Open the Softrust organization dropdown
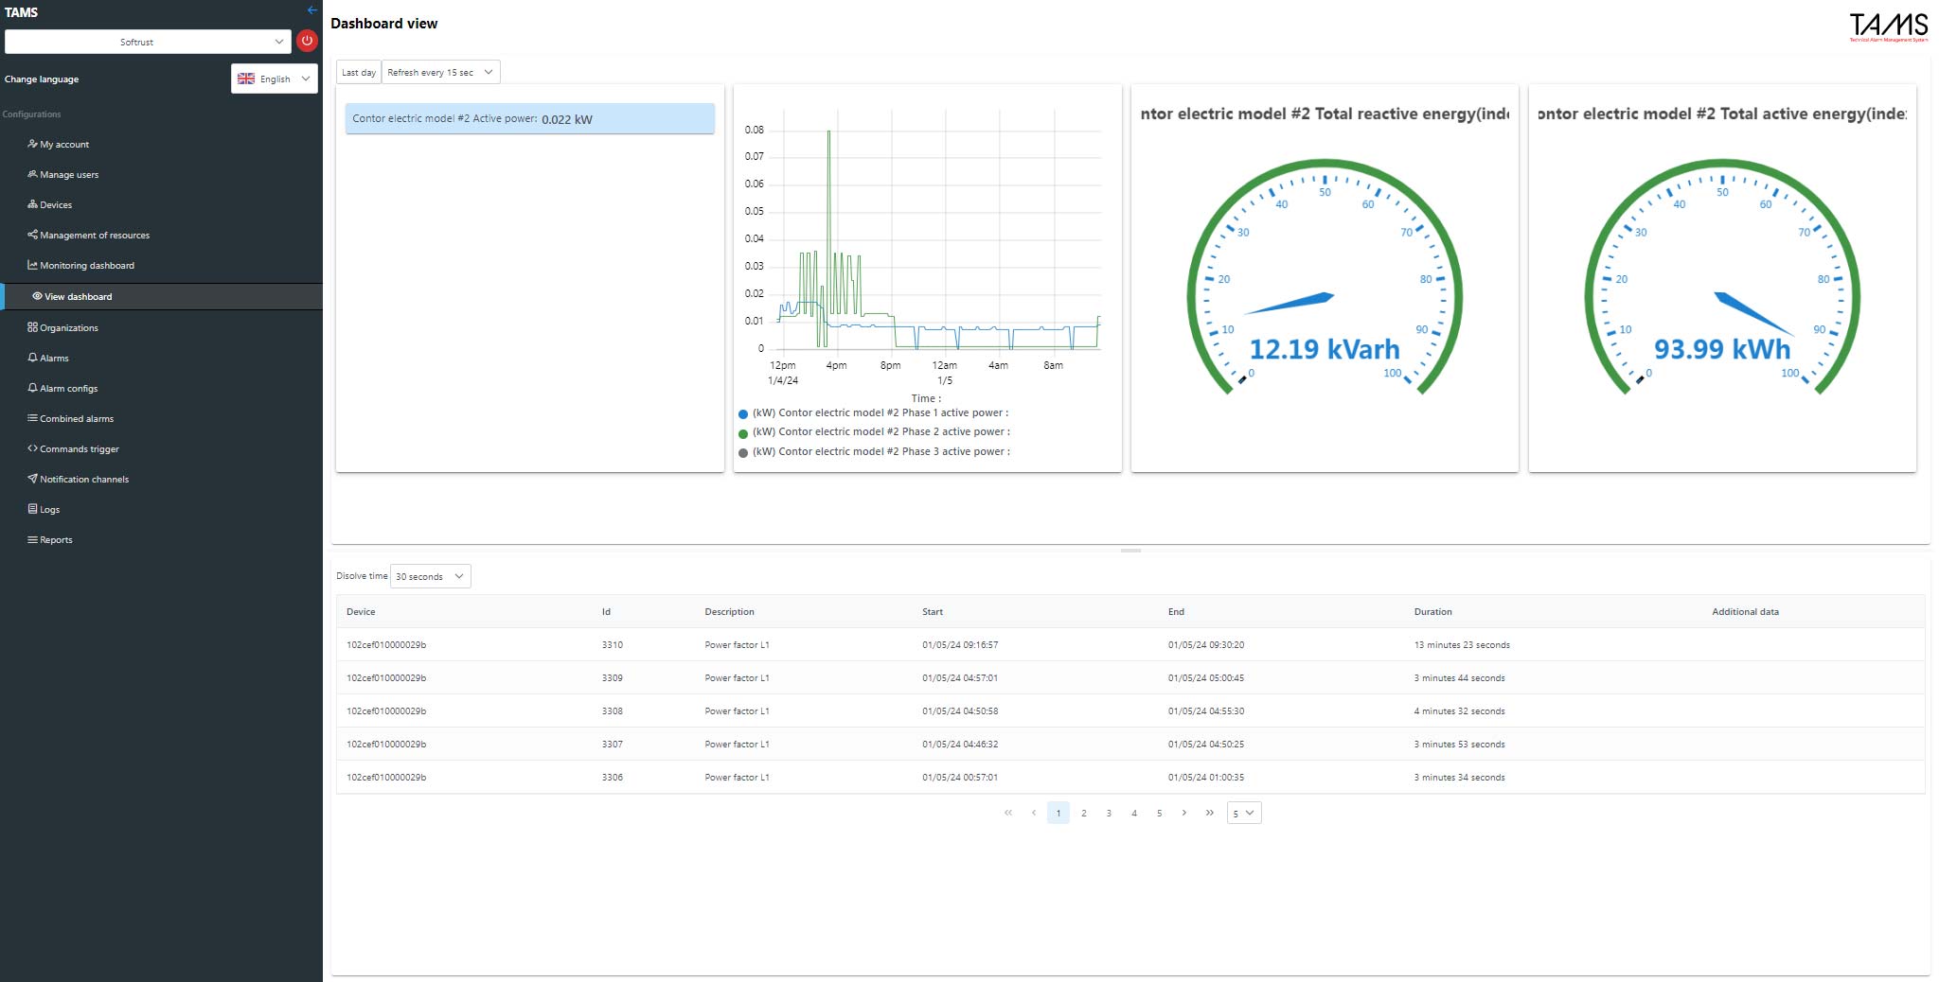Viewport: 1939px width, 982px height. pos(148,42)
